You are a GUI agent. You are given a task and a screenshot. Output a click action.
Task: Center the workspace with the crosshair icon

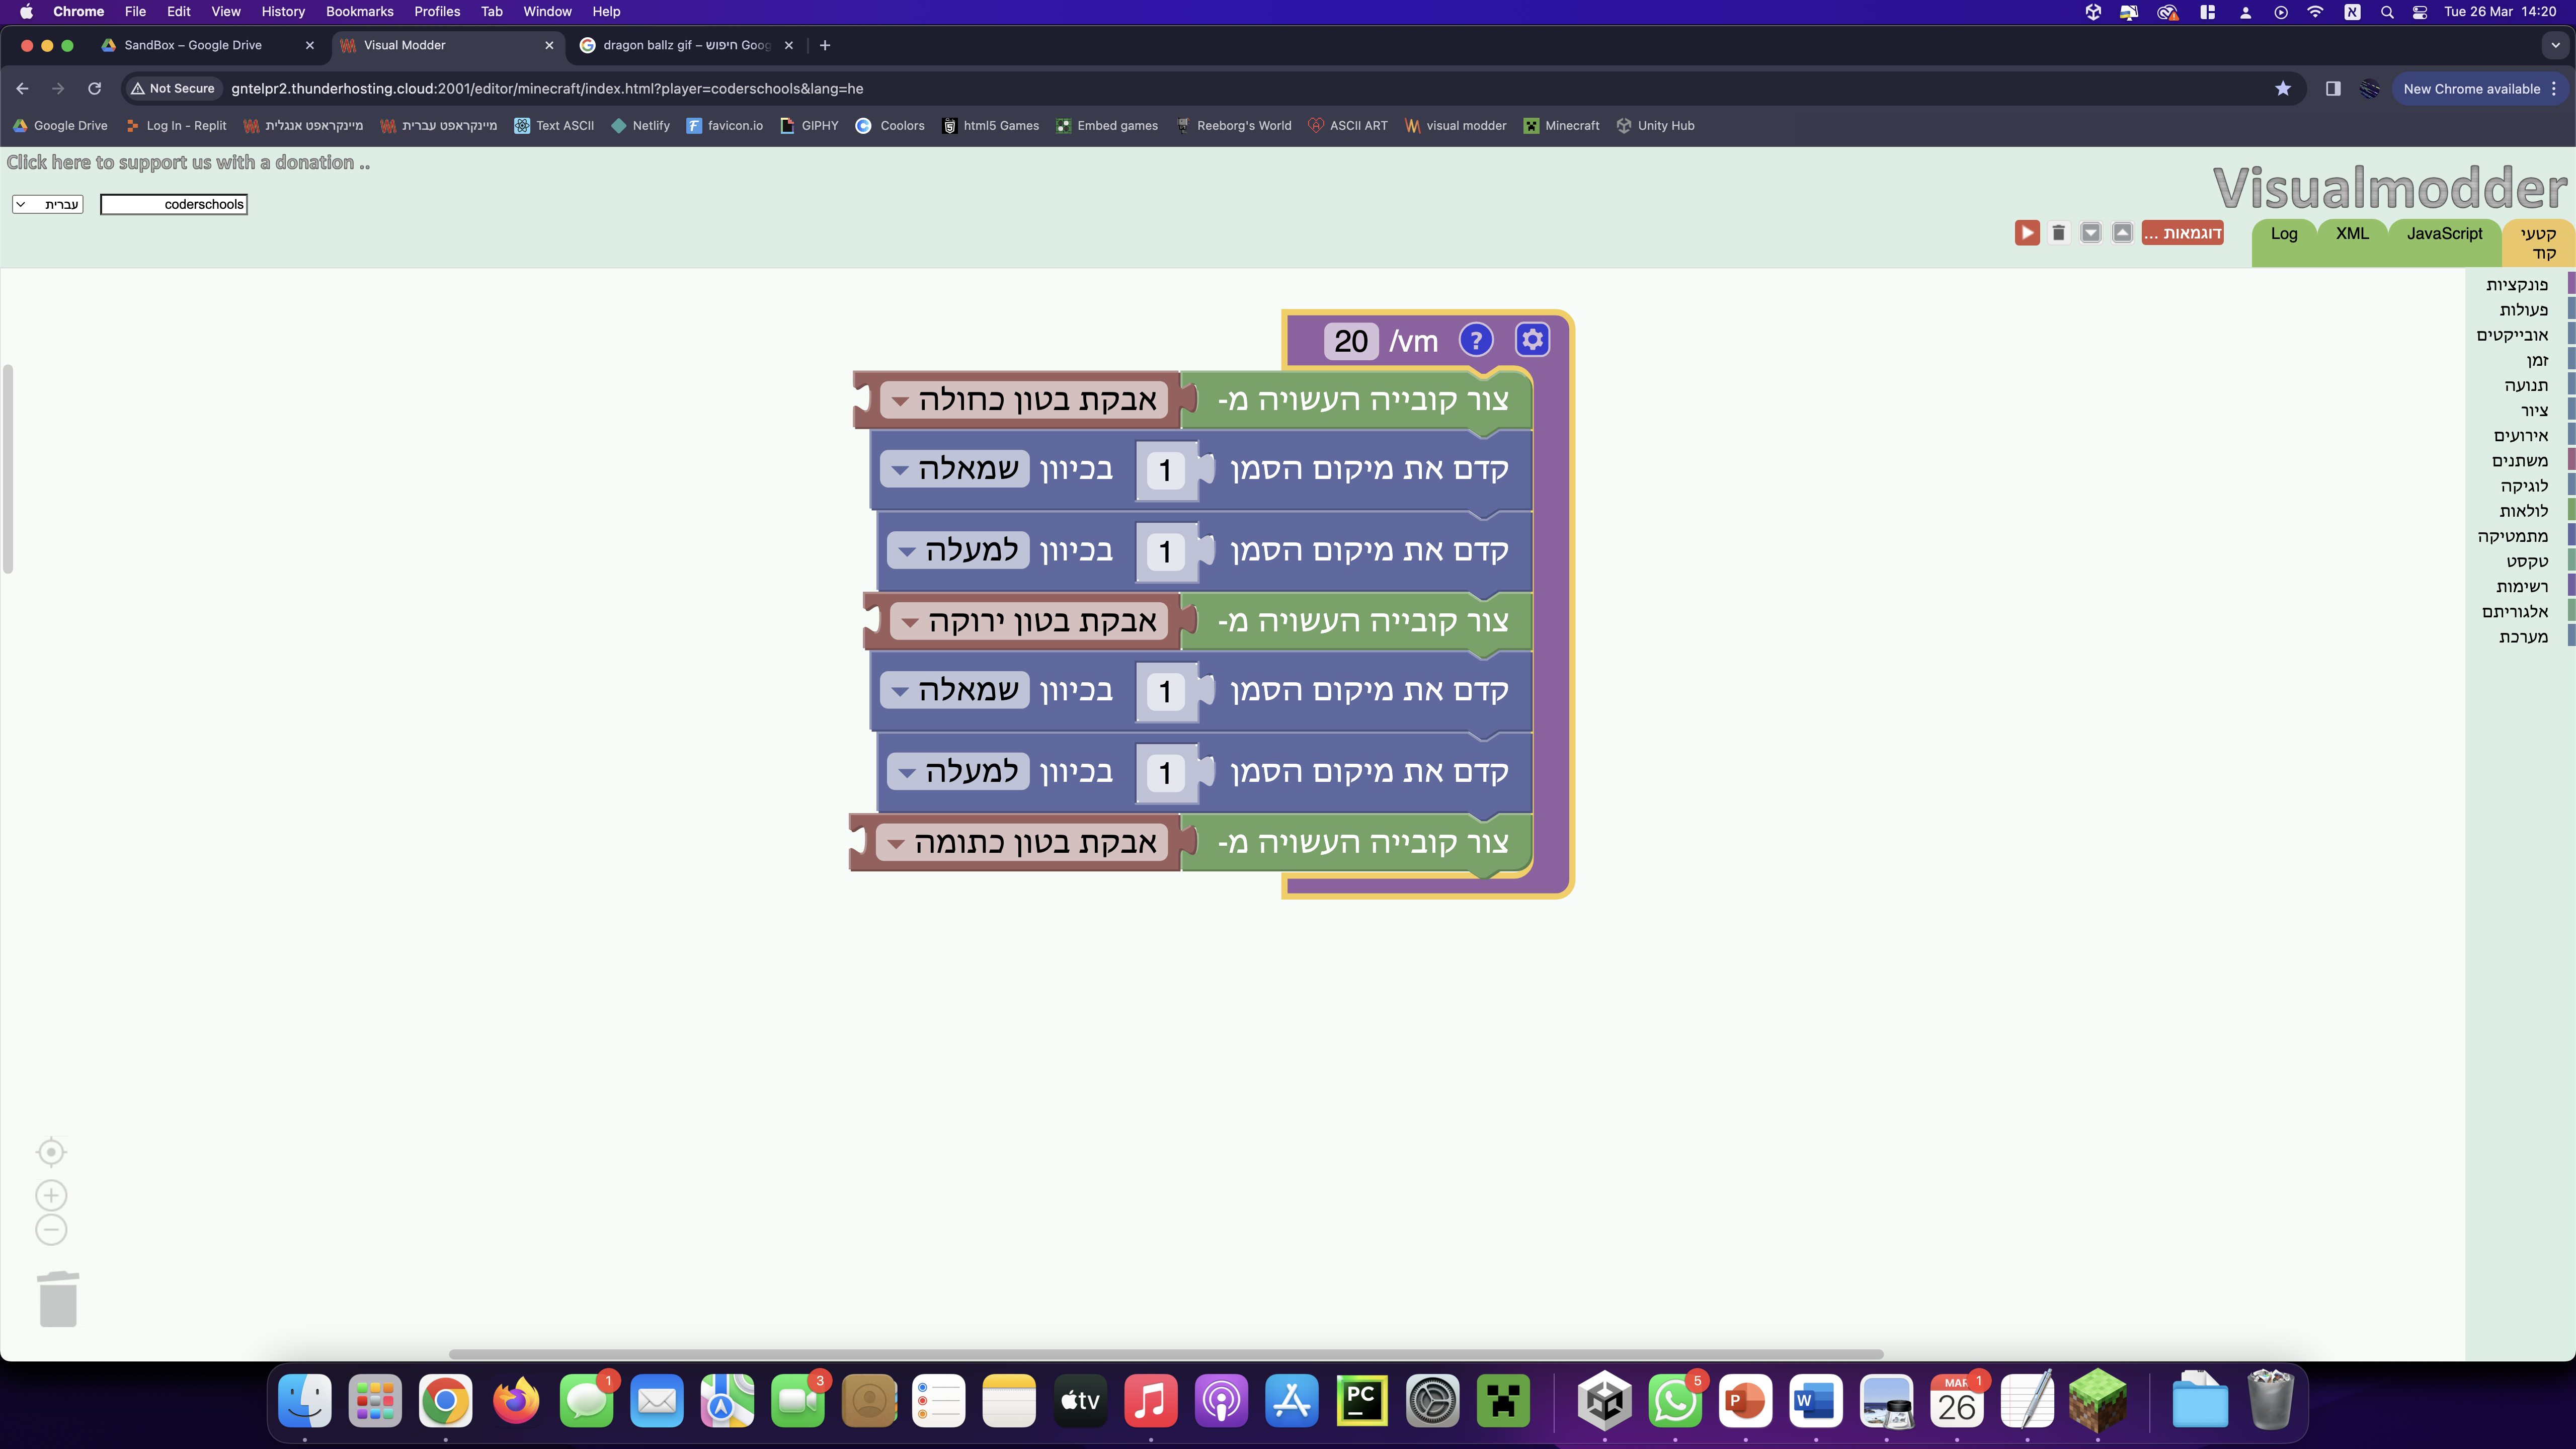[x=51, y=1152]
